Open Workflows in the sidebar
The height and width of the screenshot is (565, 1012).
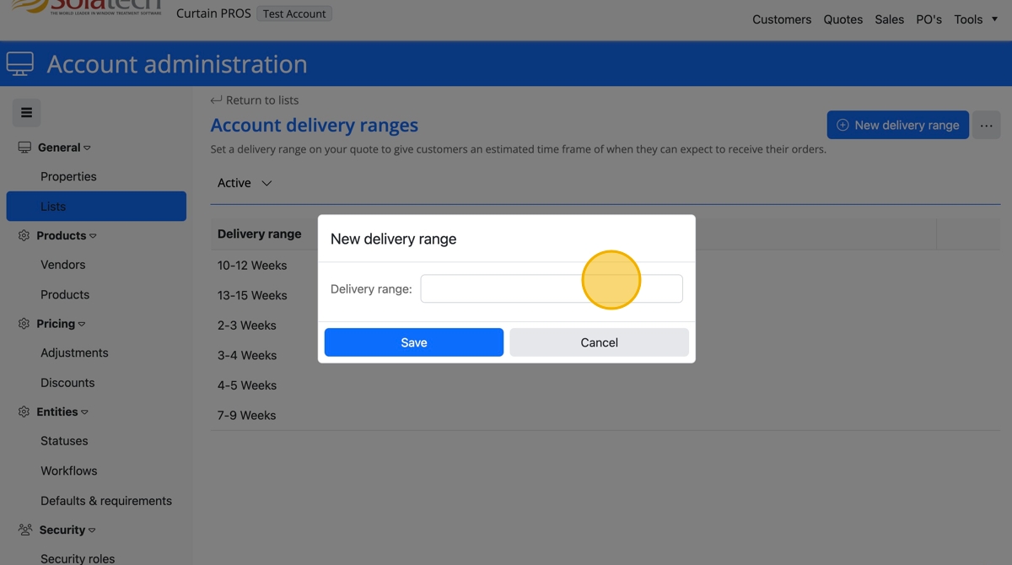pyautogui.click(x=69, y=471)
